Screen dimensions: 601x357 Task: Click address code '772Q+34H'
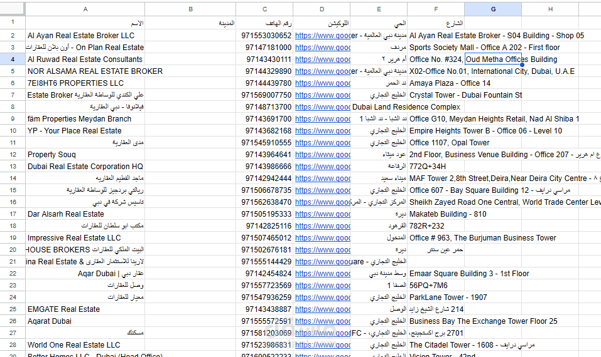point(428,166)
